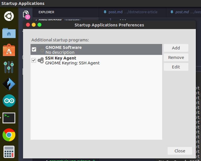
Task: Switch to post.md dotnetcore-article tab in VS Code
Action: (132, 12)
